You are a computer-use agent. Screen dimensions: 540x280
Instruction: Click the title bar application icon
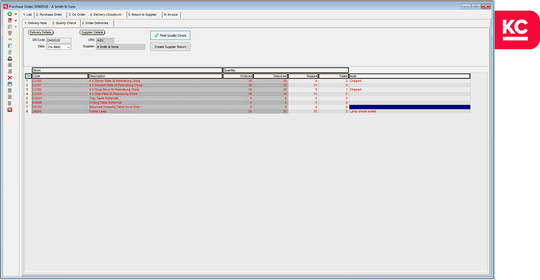coord(5,7)
